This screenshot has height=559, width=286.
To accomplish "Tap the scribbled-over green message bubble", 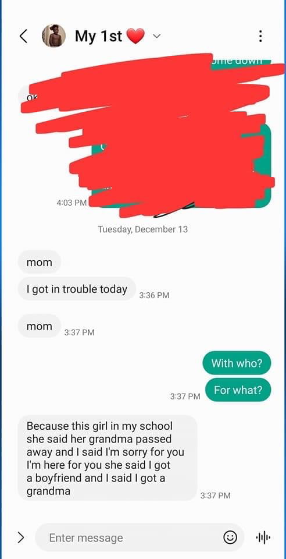I will (x=181, y=166).
